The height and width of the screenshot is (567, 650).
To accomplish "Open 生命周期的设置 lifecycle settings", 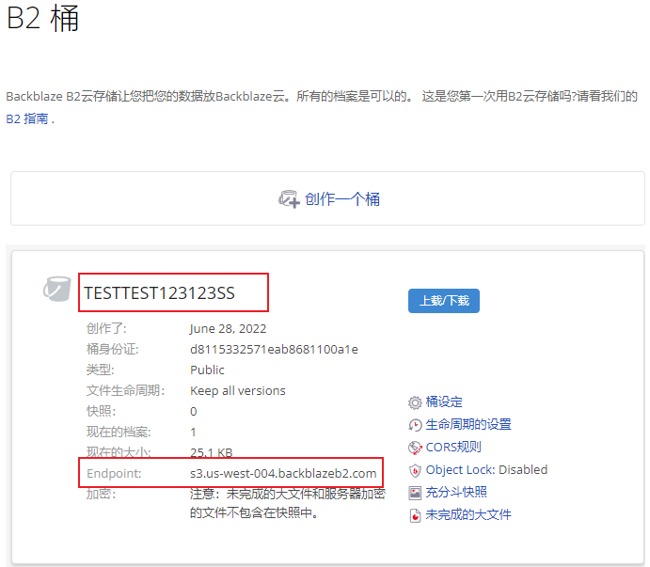I will coord(468,425).
